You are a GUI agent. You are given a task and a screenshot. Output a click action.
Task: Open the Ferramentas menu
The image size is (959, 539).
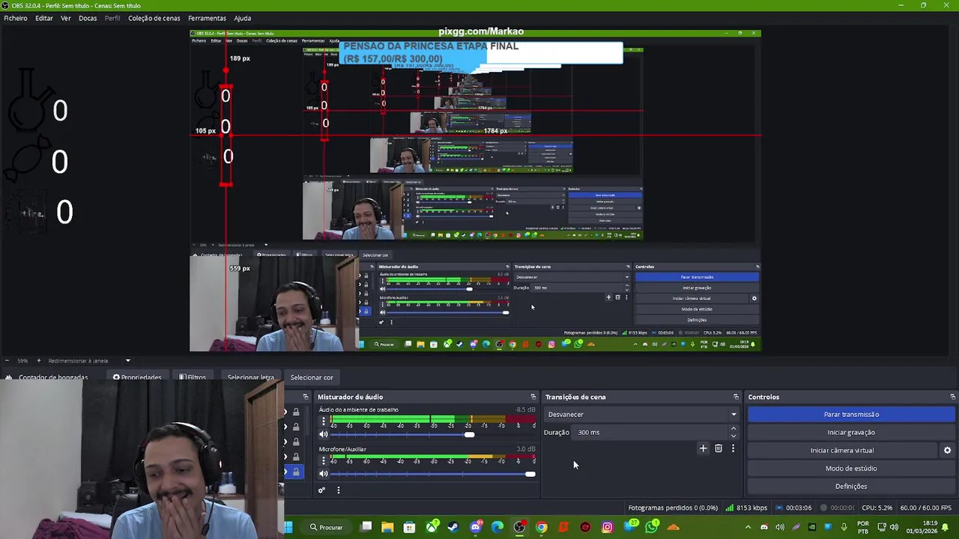[x=207, y=18]
